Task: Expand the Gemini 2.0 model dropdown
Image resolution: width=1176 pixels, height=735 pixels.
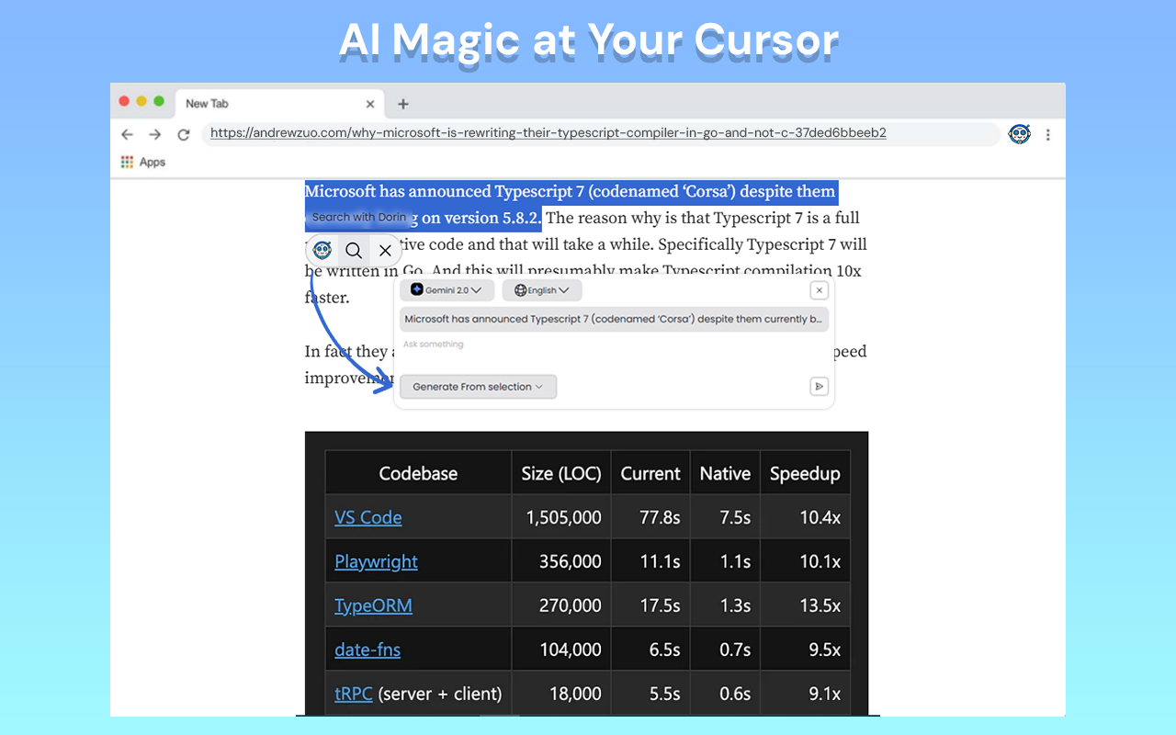Action: point(447,290)
